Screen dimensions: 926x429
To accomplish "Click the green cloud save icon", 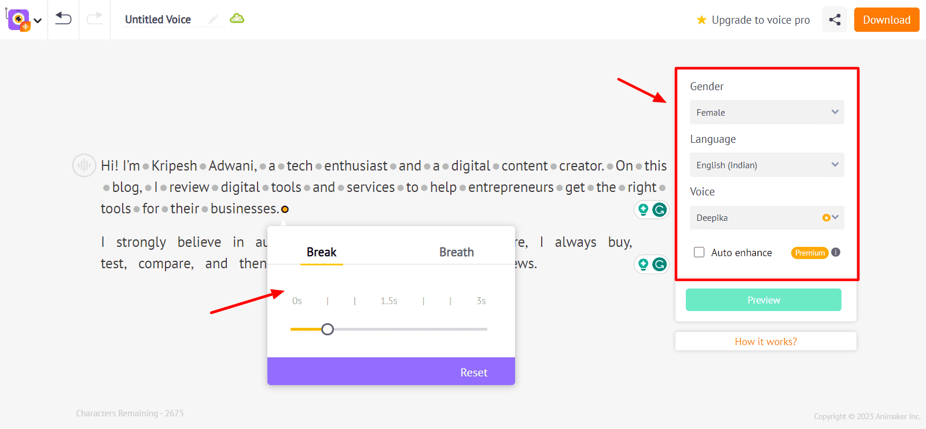I will tap(237, 19).
